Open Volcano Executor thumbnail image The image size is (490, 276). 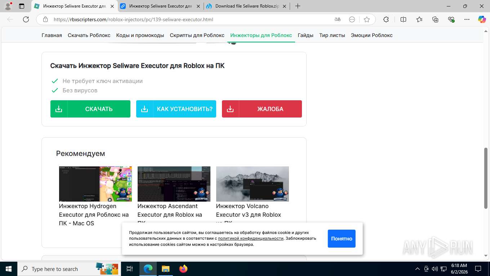253,184
